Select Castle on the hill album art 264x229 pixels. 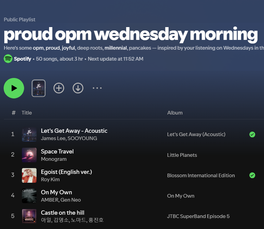coord(29,216)
